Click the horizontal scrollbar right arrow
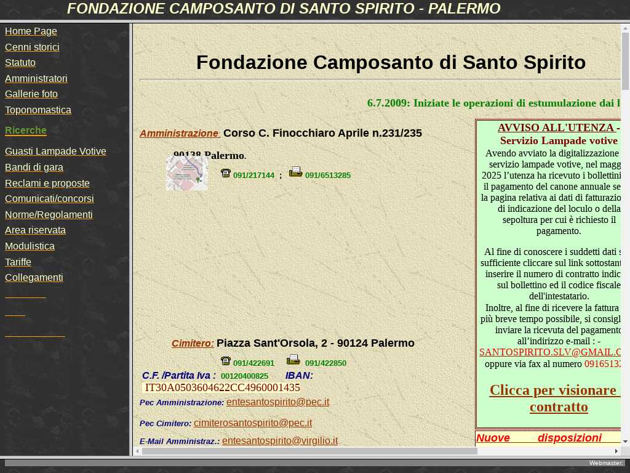 (x=616, y=451)
